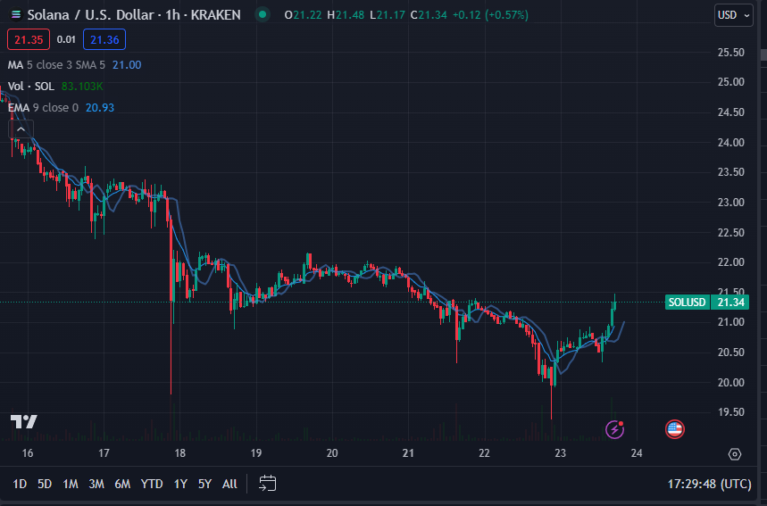
Task: Click the blue 21.36 buy price box
Action: pyautogui.click(x=104, y=39)
